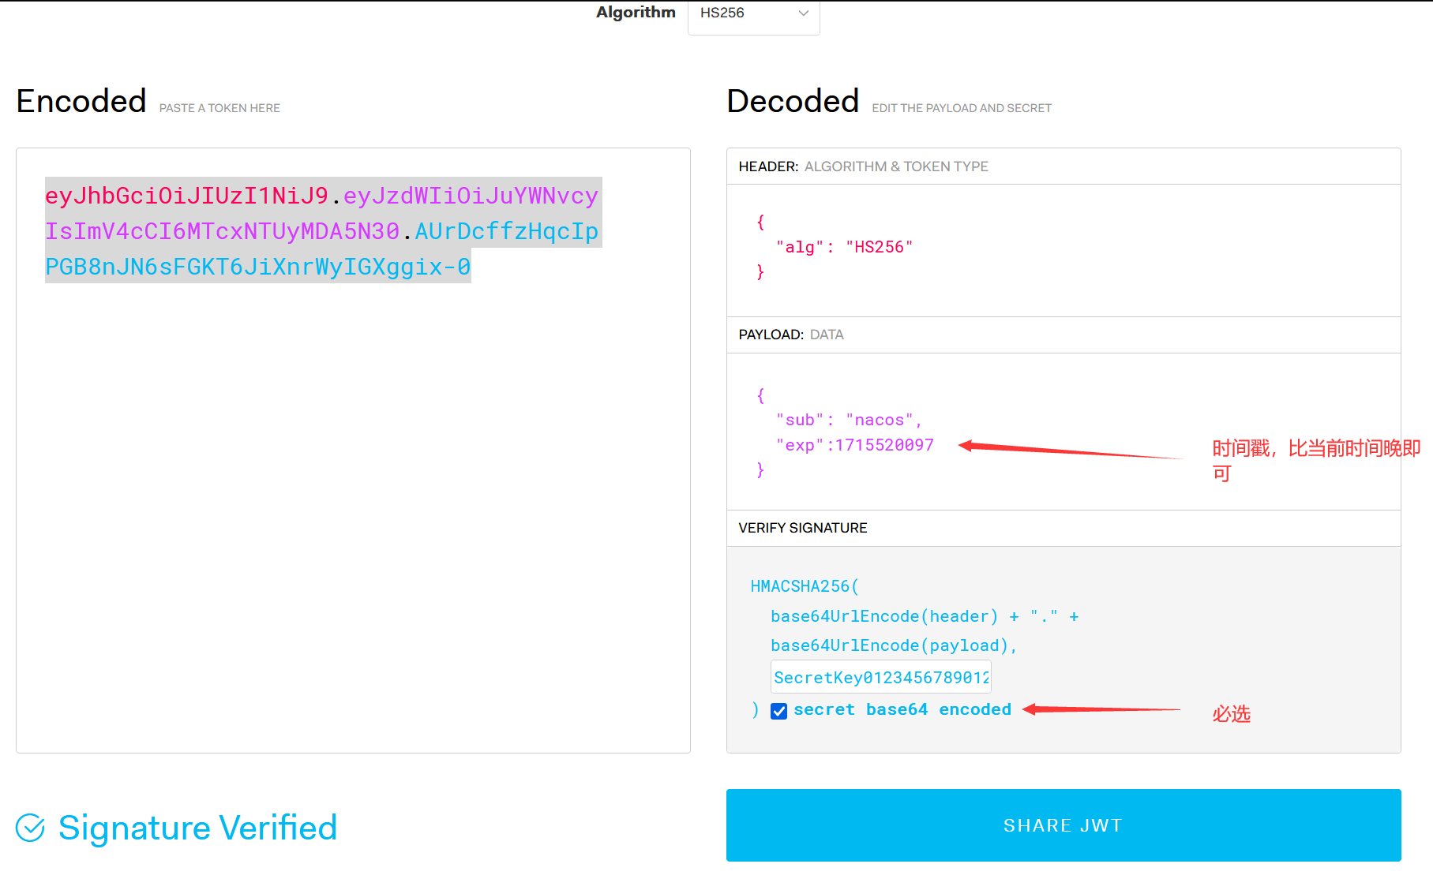Click the blue signature segment of token

pyautogui.click(x=257, y=267)
